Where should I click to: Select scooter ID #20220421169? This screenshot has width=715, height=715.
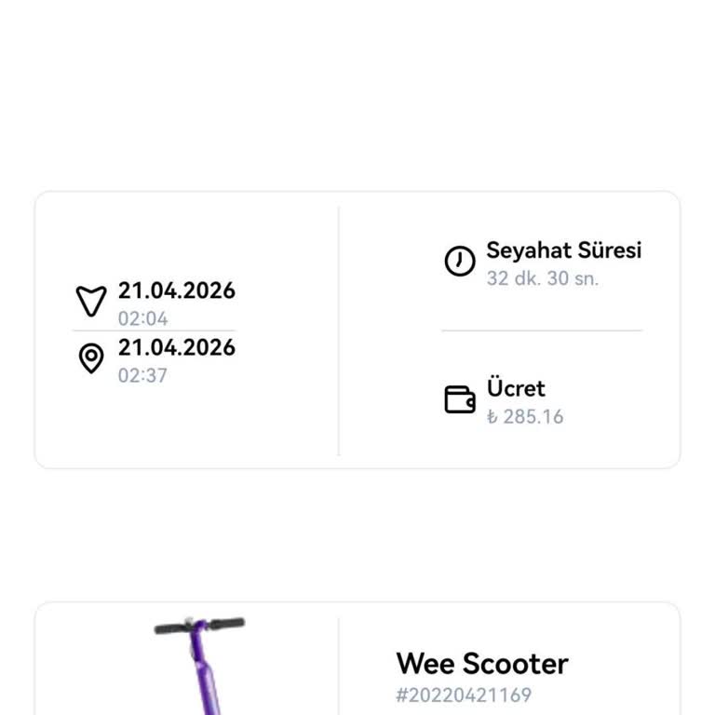pyautogui.click(x=464, y=695)
